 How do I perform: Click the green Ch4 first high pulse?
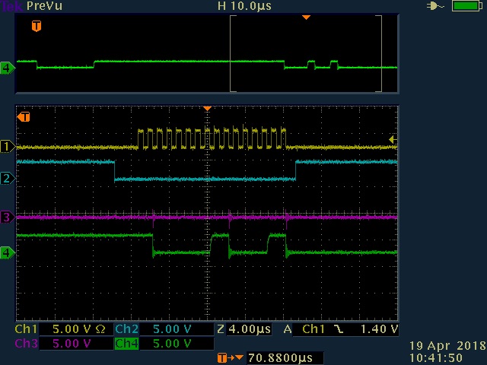point(220,236)
